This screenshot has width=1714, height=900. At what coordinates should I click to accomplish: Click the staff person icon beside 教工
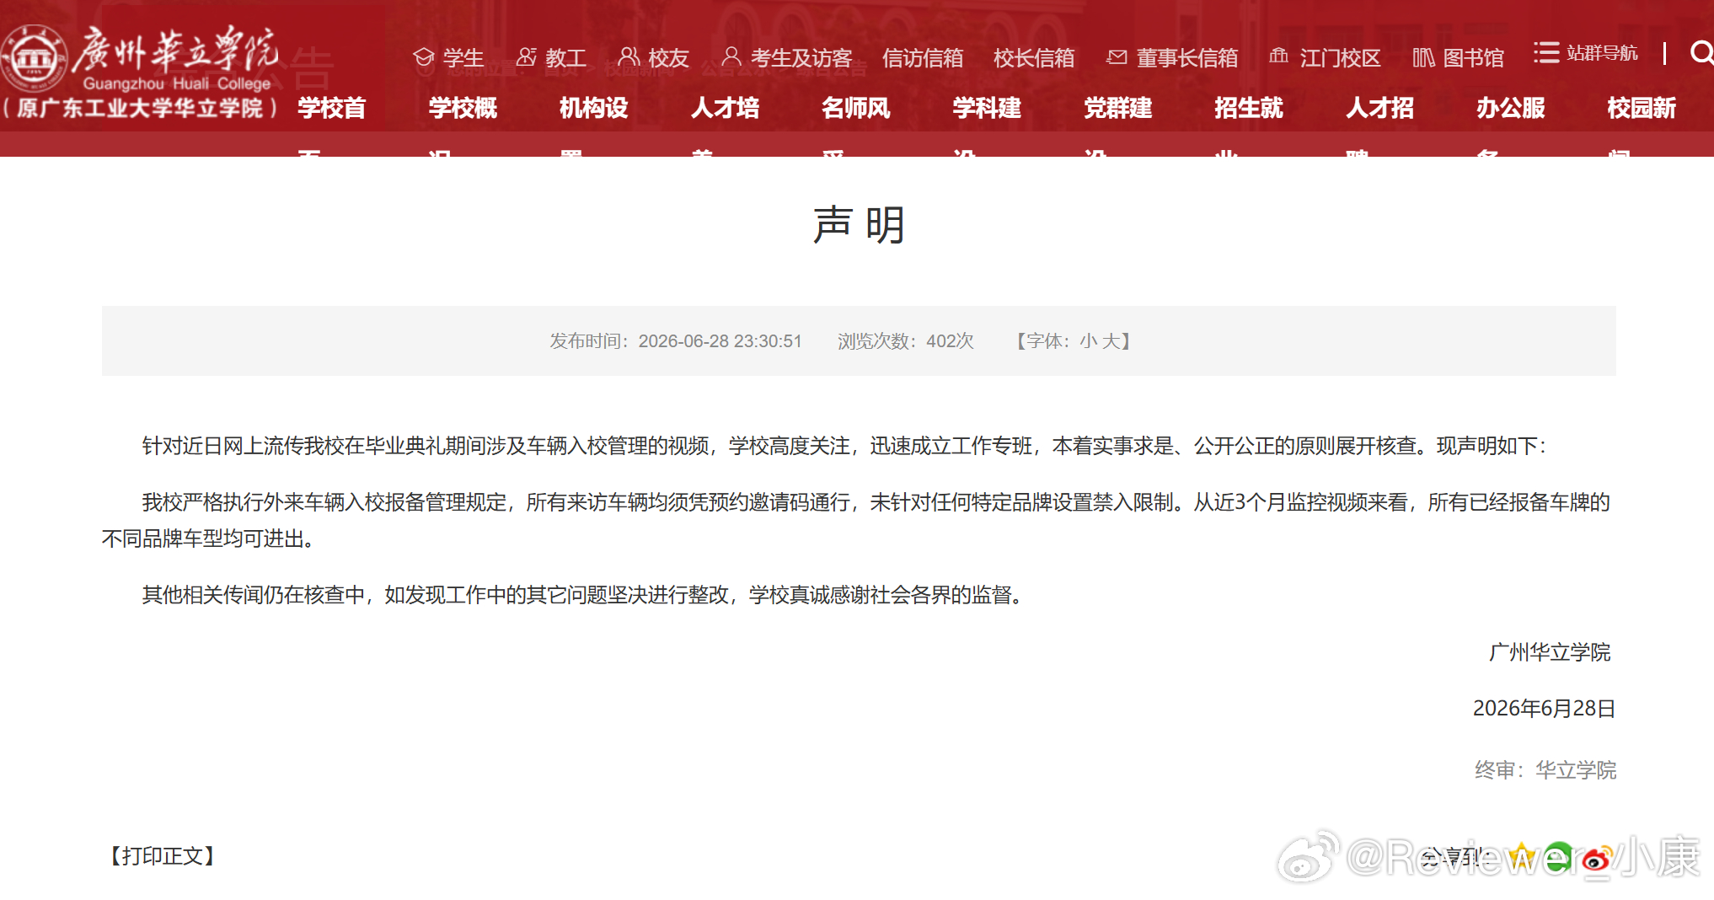(x=527, y=56)
